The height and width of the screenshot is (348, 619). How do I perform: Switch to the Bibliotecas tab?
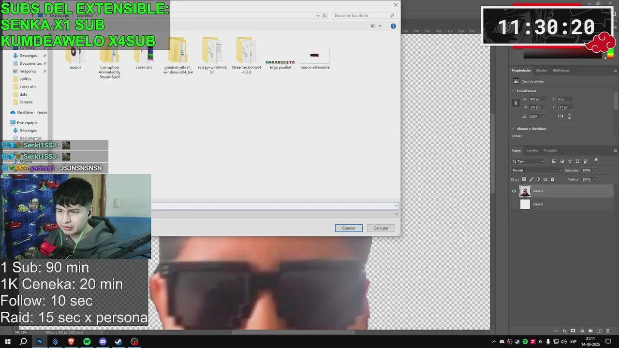561,71
